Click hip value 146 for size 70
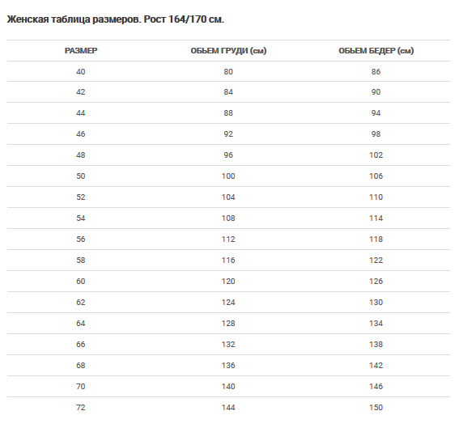Screen dimensions: 459x428 pyautogui.click(x=376, y=387)
